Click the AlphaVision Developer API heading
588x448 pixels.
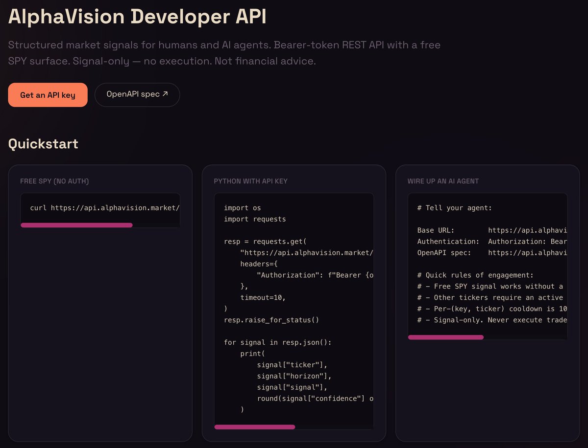pos(137,17)
